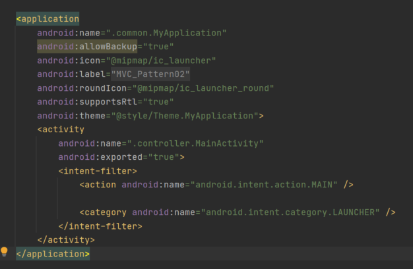This screenshot has width=413, height=269.
Task: Click the android:theme attribute name
Action: [x=71, y=116]
